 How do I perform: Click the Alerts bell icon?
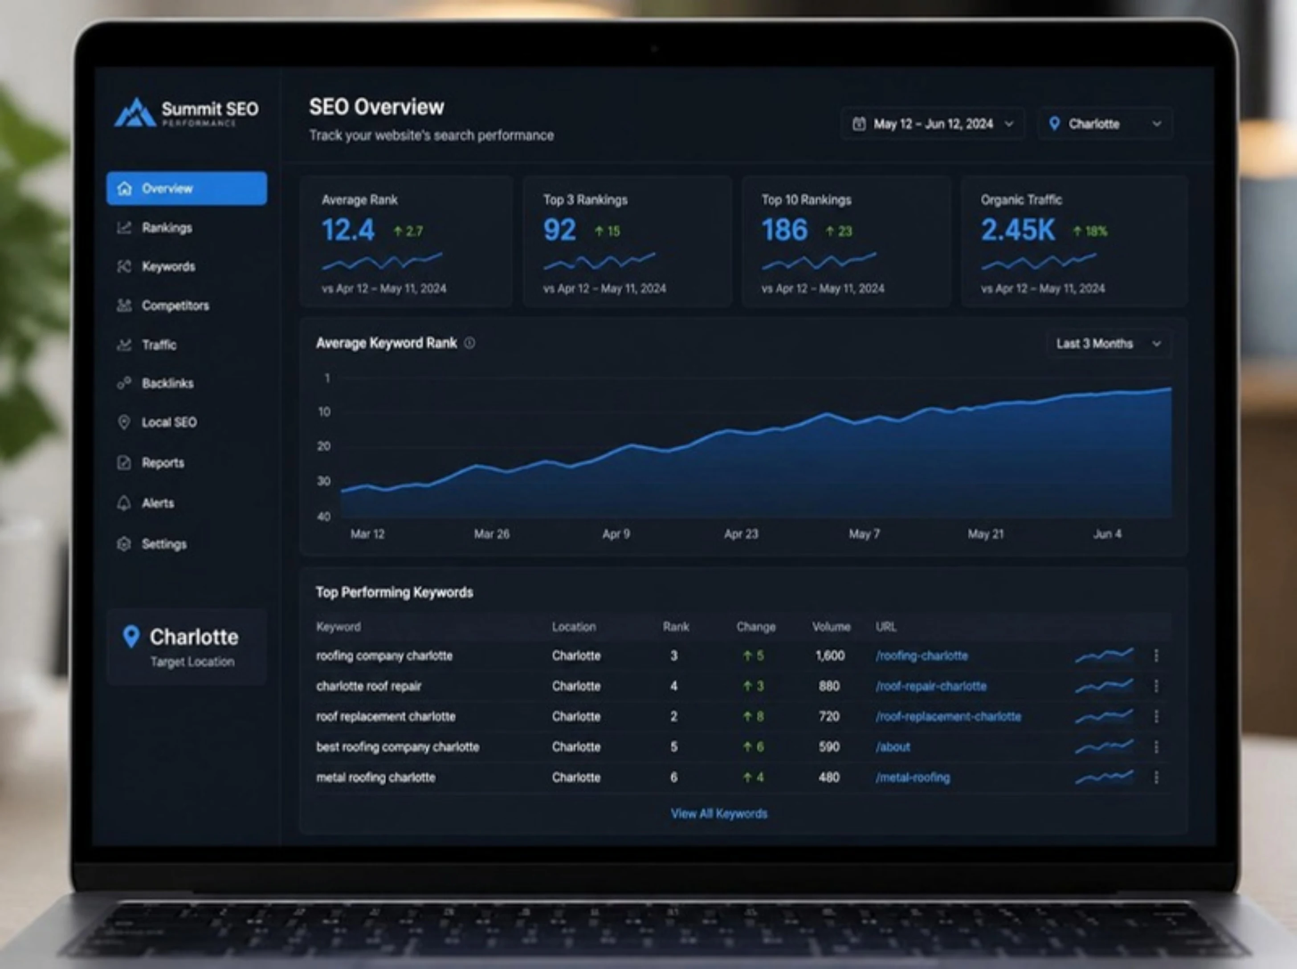tap(124, 503)
